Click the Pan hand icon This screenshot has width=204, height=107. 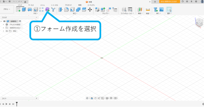point(95,98)
